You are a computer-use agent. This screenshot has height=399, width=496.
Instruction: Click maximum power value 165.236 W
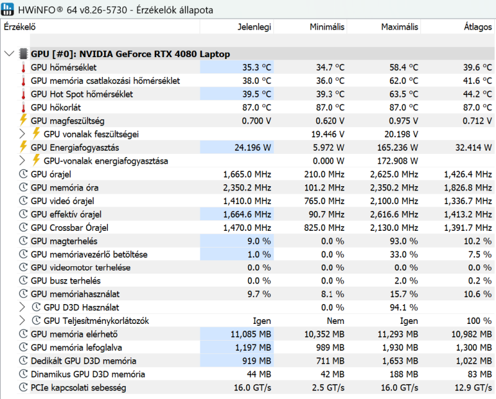coord(397,148)
